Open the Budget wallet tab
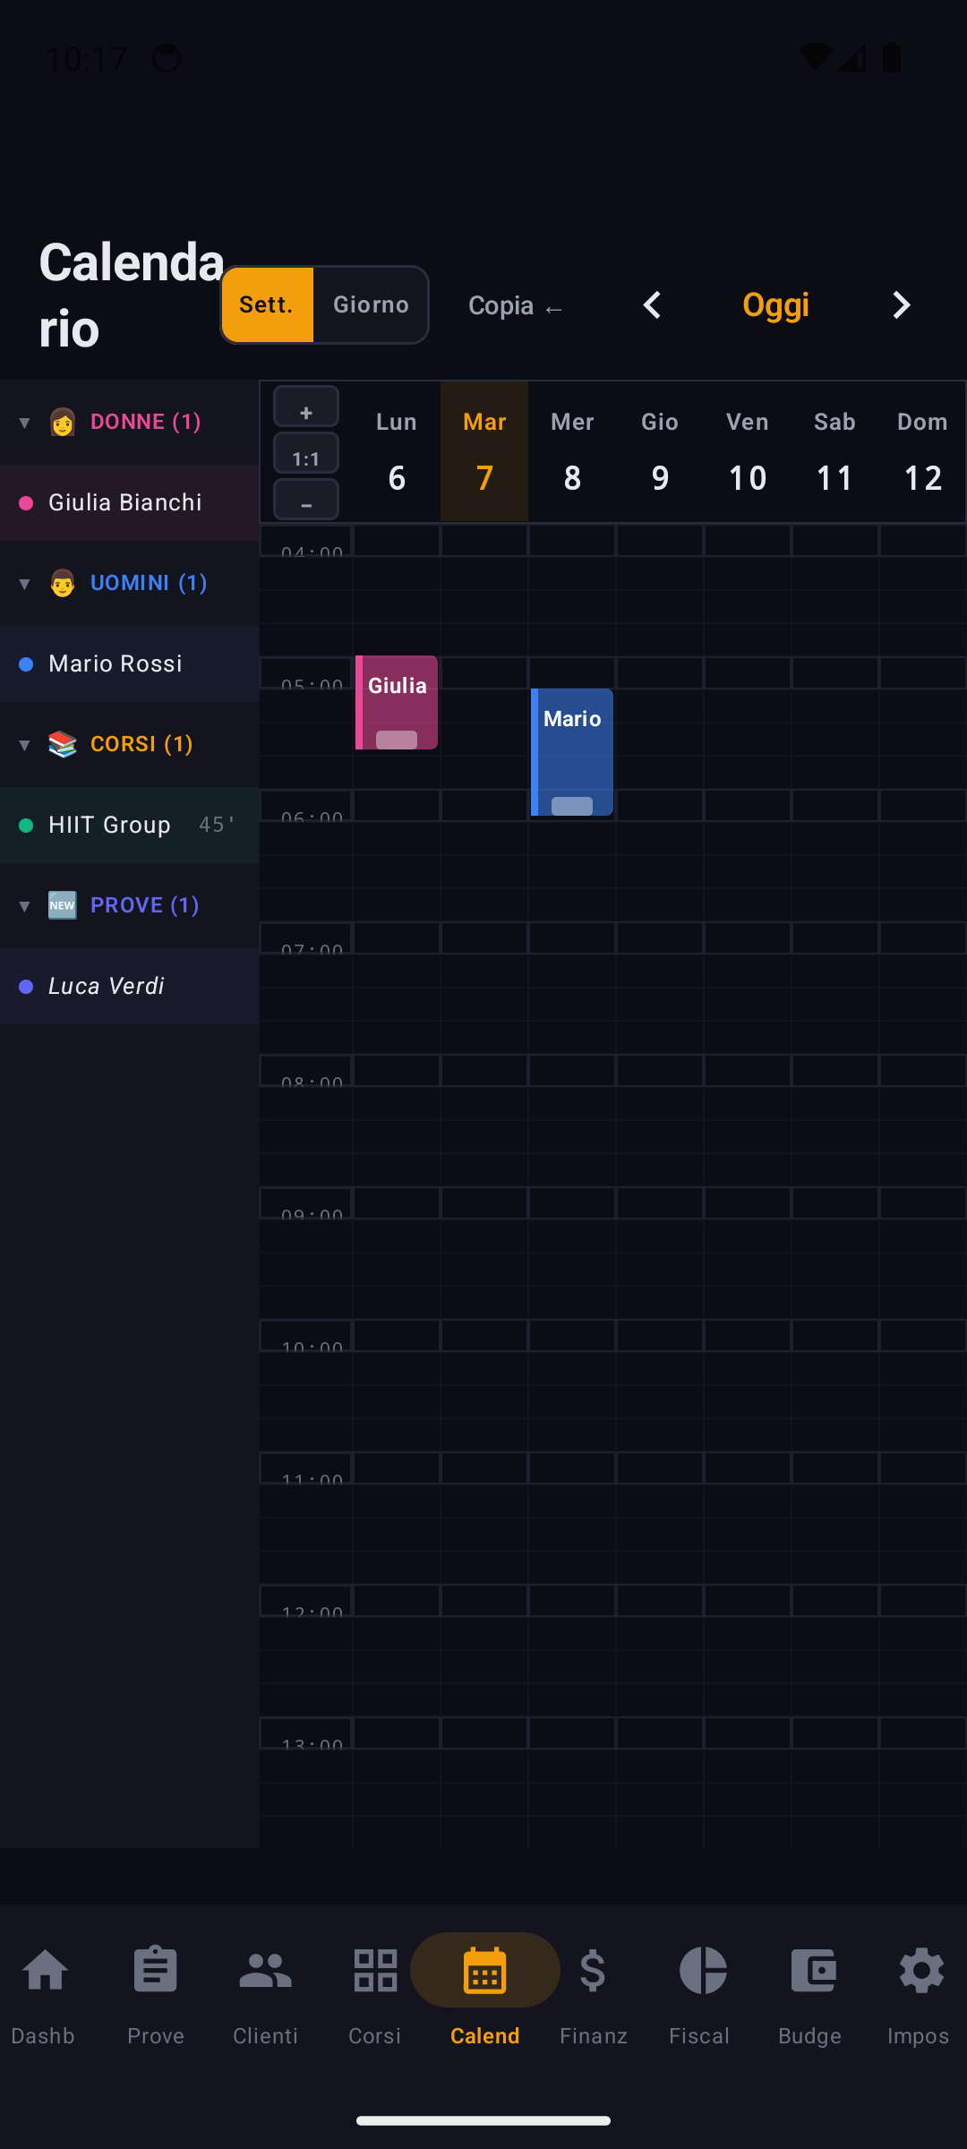 point(811,1995)
